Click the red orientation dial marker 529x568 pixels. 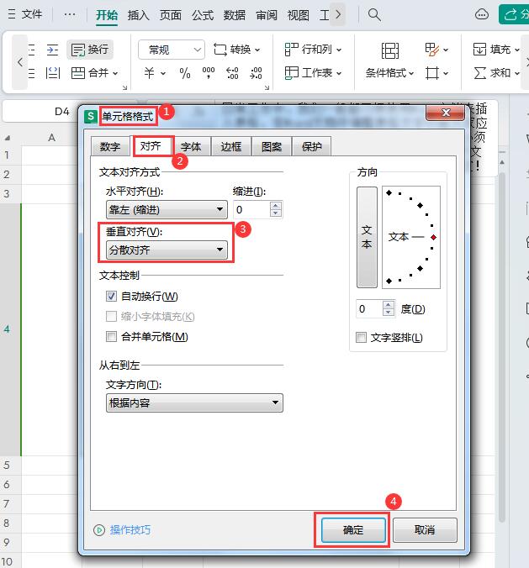click(434, 237)
